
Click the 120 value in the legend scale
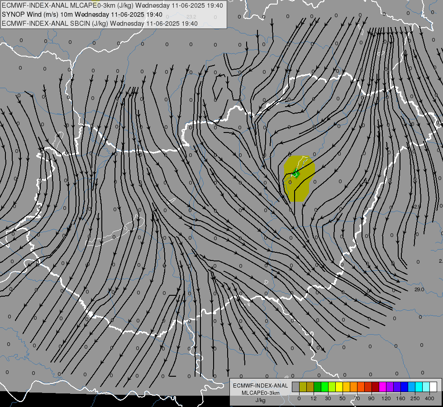(x=386, y=398)
